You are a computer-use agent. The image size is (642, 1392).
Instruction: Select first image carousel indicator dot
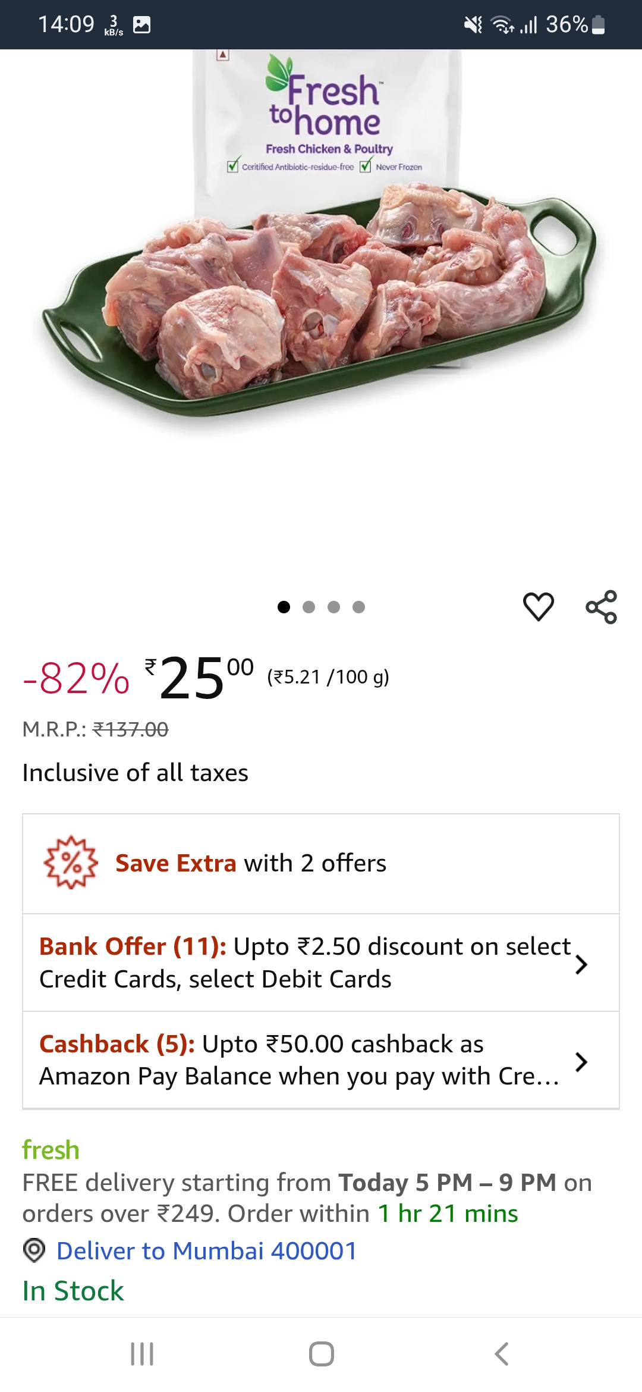click(284, 607)
